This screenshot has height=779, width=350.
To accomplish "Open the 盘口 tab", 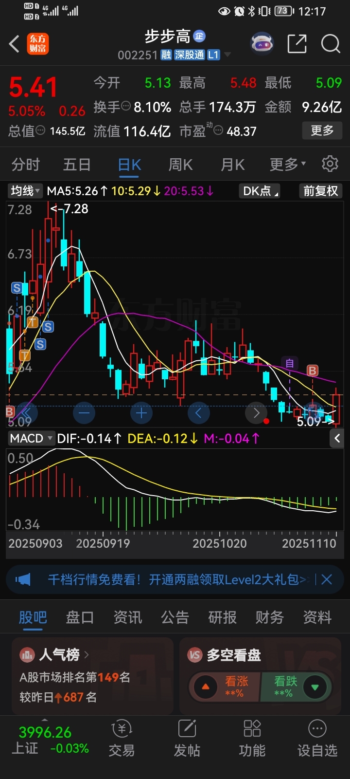I will pyautogui.click(x=80, y=617).
